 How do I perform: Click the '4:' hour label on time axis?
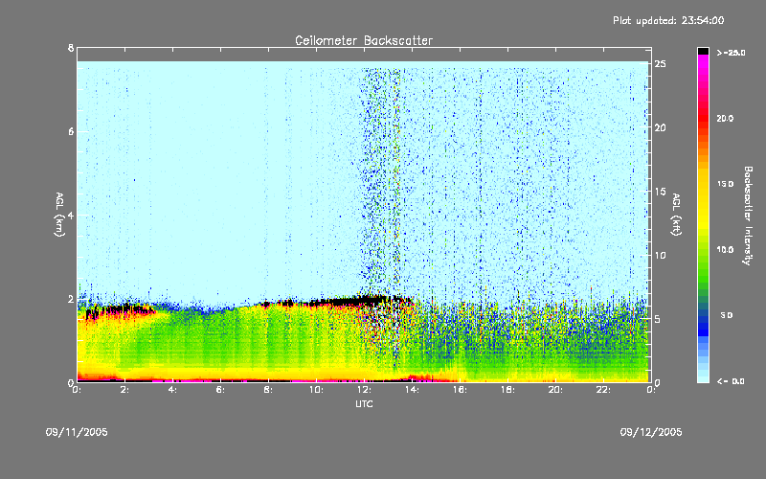coord(172,390)
